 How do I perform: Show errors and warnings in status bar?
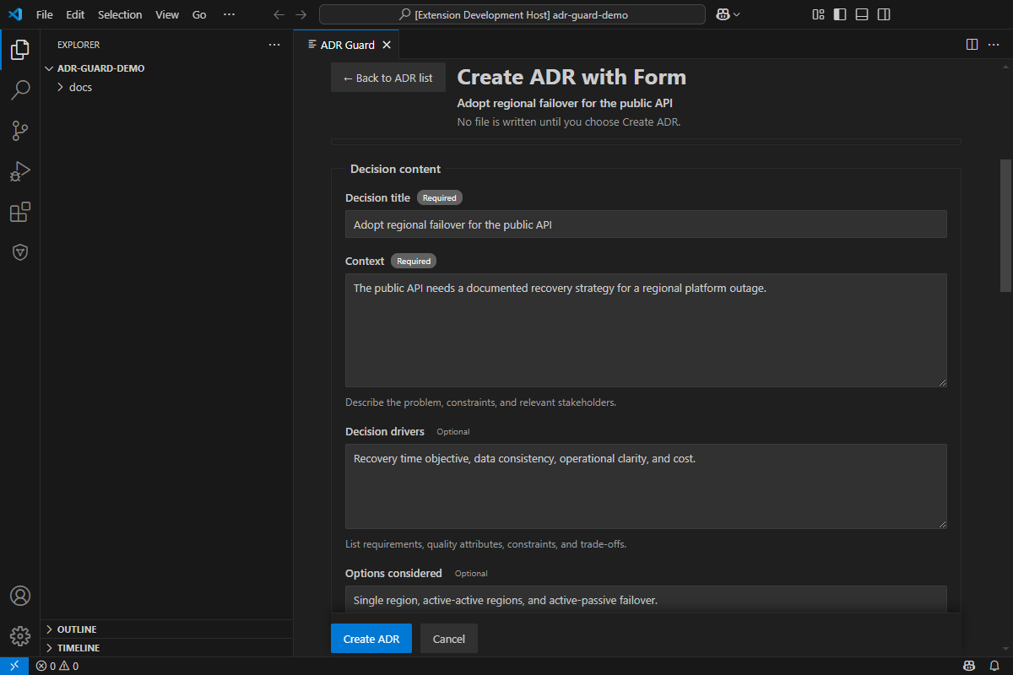[x=57, y=666]
